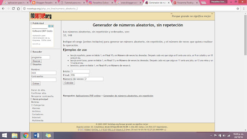
Task: Bookmark this page with the star icon
Action: (238, 8)
